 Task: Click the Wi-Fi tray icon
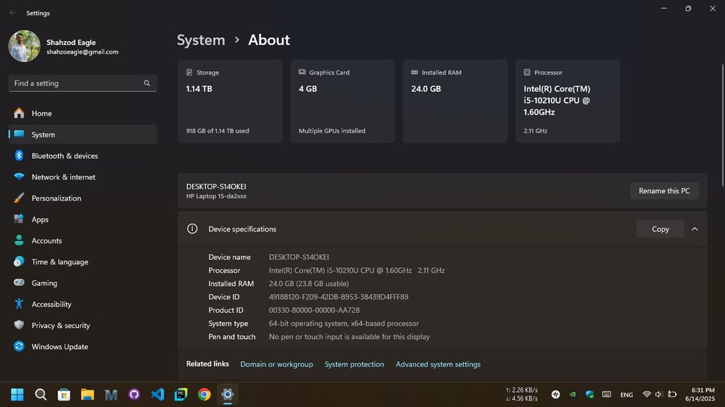[x=647, y=395]
